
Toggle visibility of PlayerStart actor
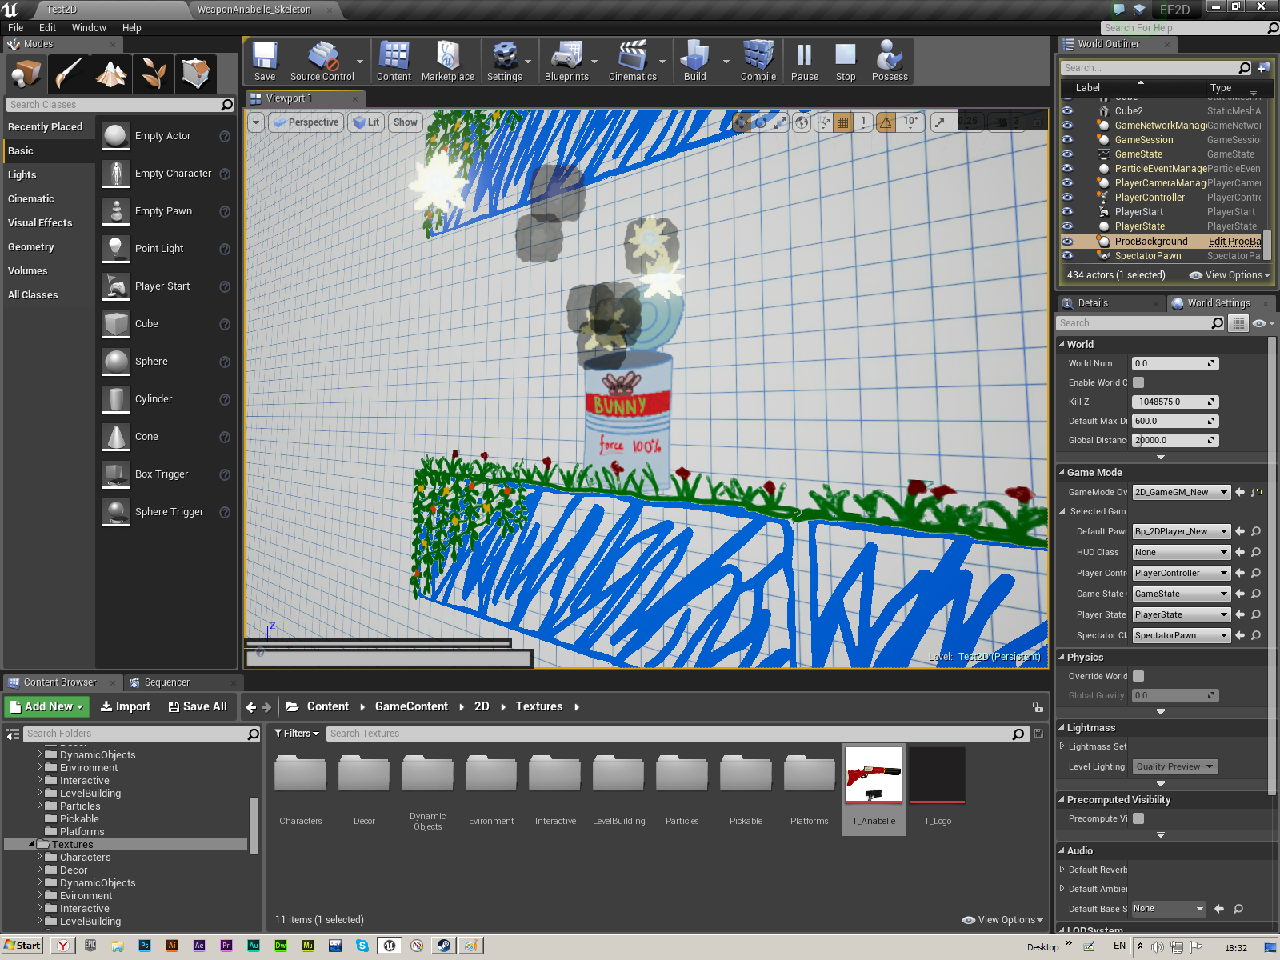1067,212
